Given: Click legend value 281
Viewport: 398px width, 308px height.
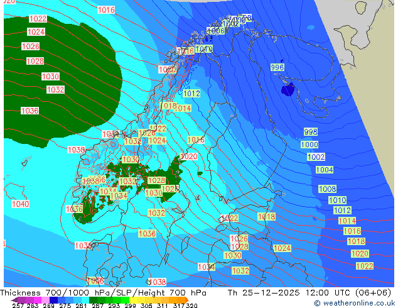Looking at the screenshot, I should (81, 305).
